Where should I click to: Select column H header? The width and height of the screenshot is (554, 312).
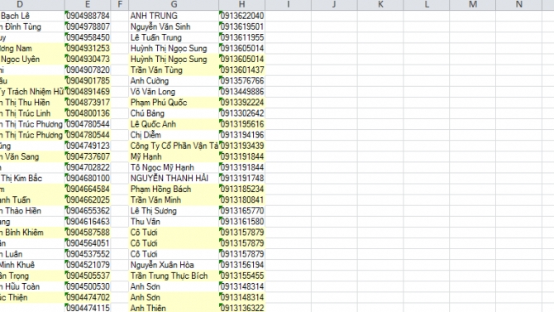pos(241,5)
